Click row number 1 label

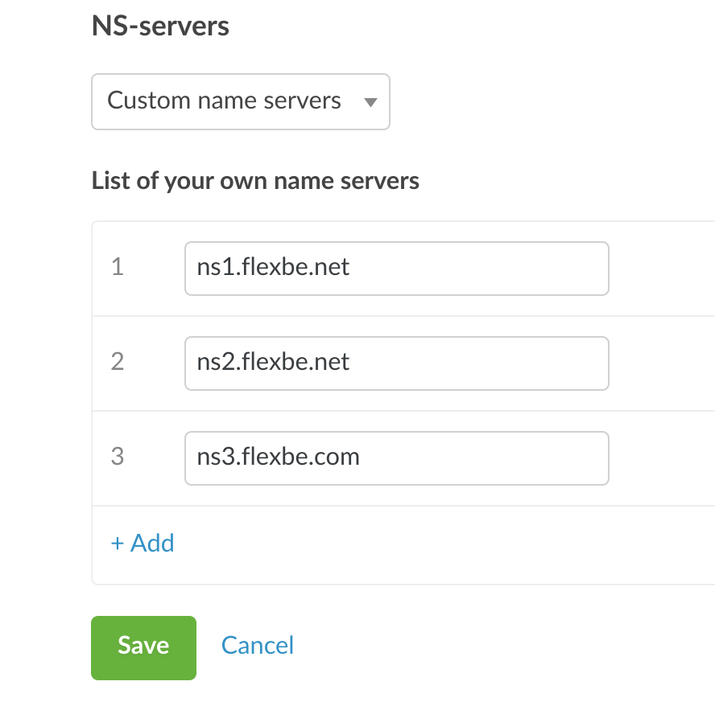118,268
